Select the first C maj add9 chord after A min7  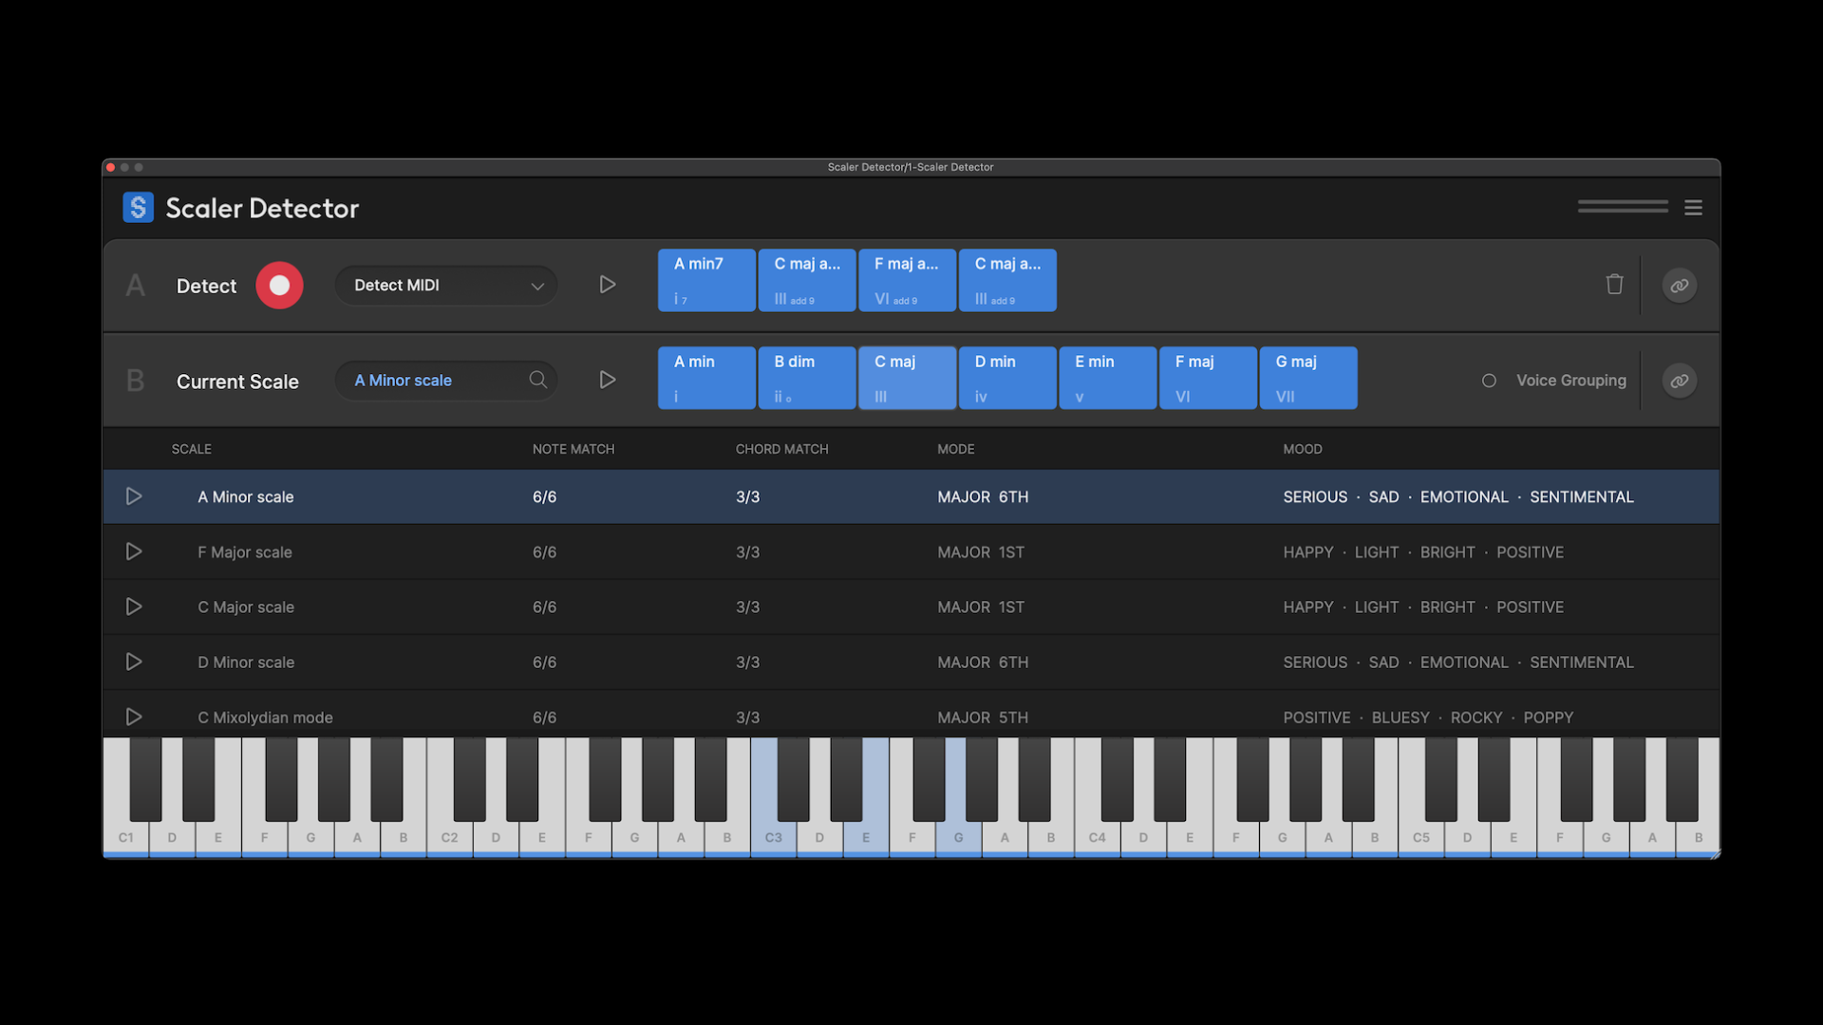[x=807, y=280]
